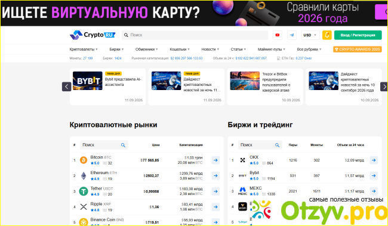Click the Ethereum ETH name
388x226 pixels.
coord(104,173)
